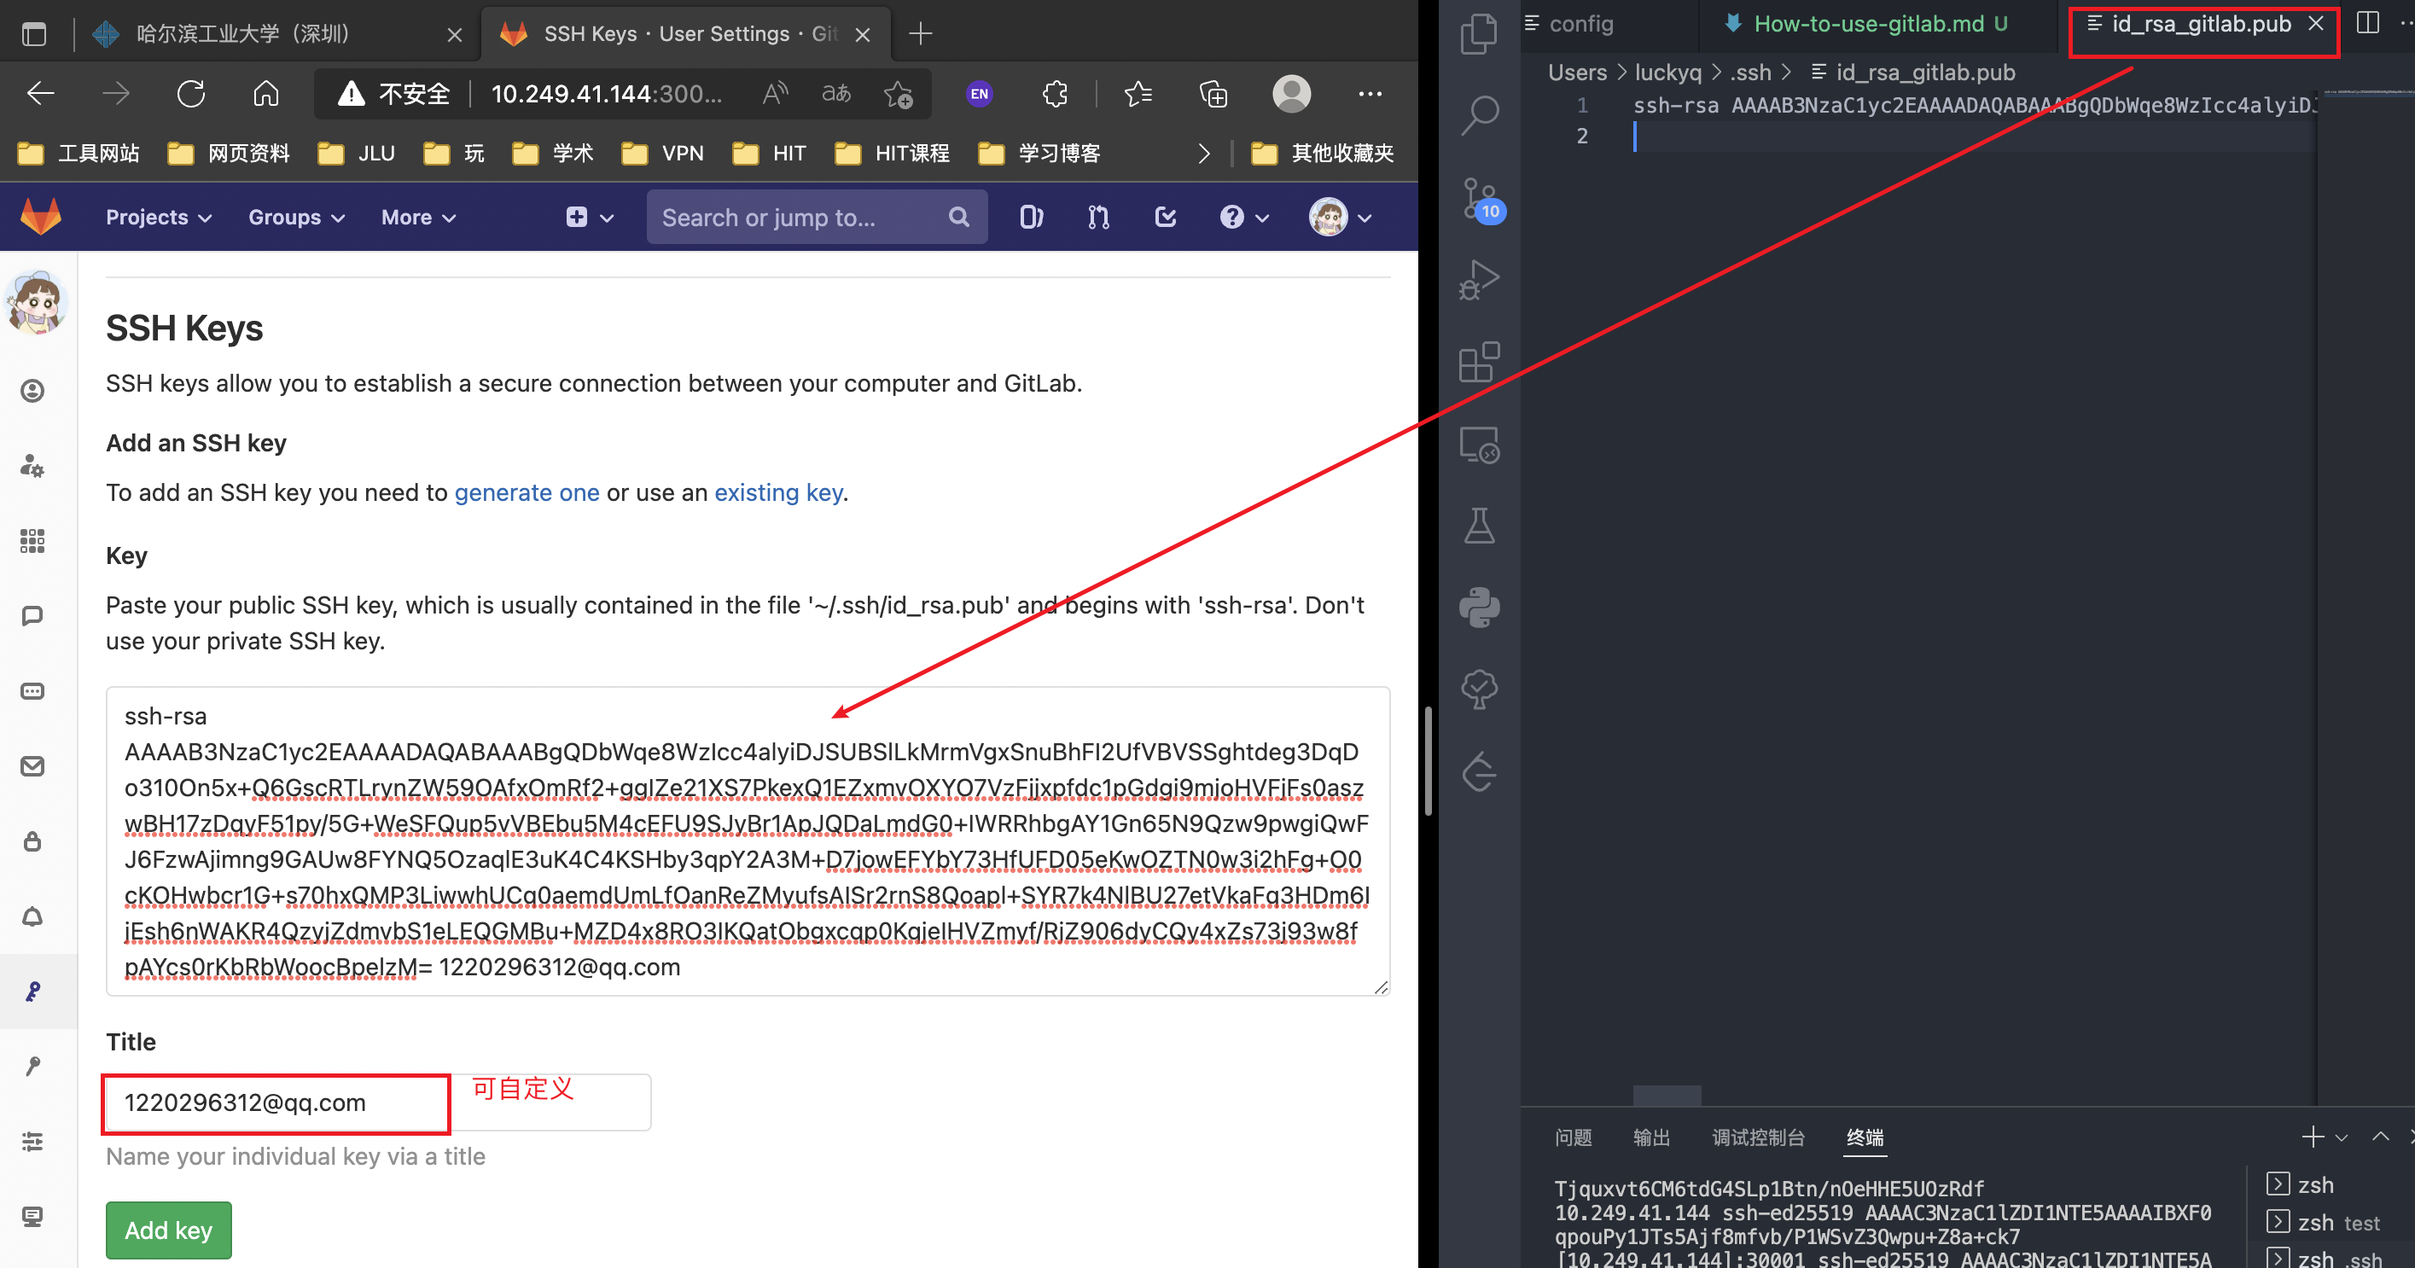Open Help question mark dropdown
The height and width of the screenshot is (1268, 2415).
(x=1244, y=218)
